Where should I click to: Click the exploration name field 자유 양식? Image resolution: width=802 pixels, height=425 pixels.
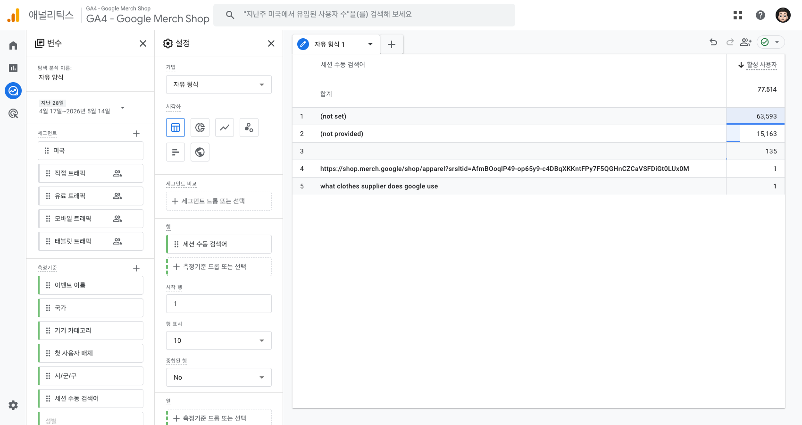(51, 77)
